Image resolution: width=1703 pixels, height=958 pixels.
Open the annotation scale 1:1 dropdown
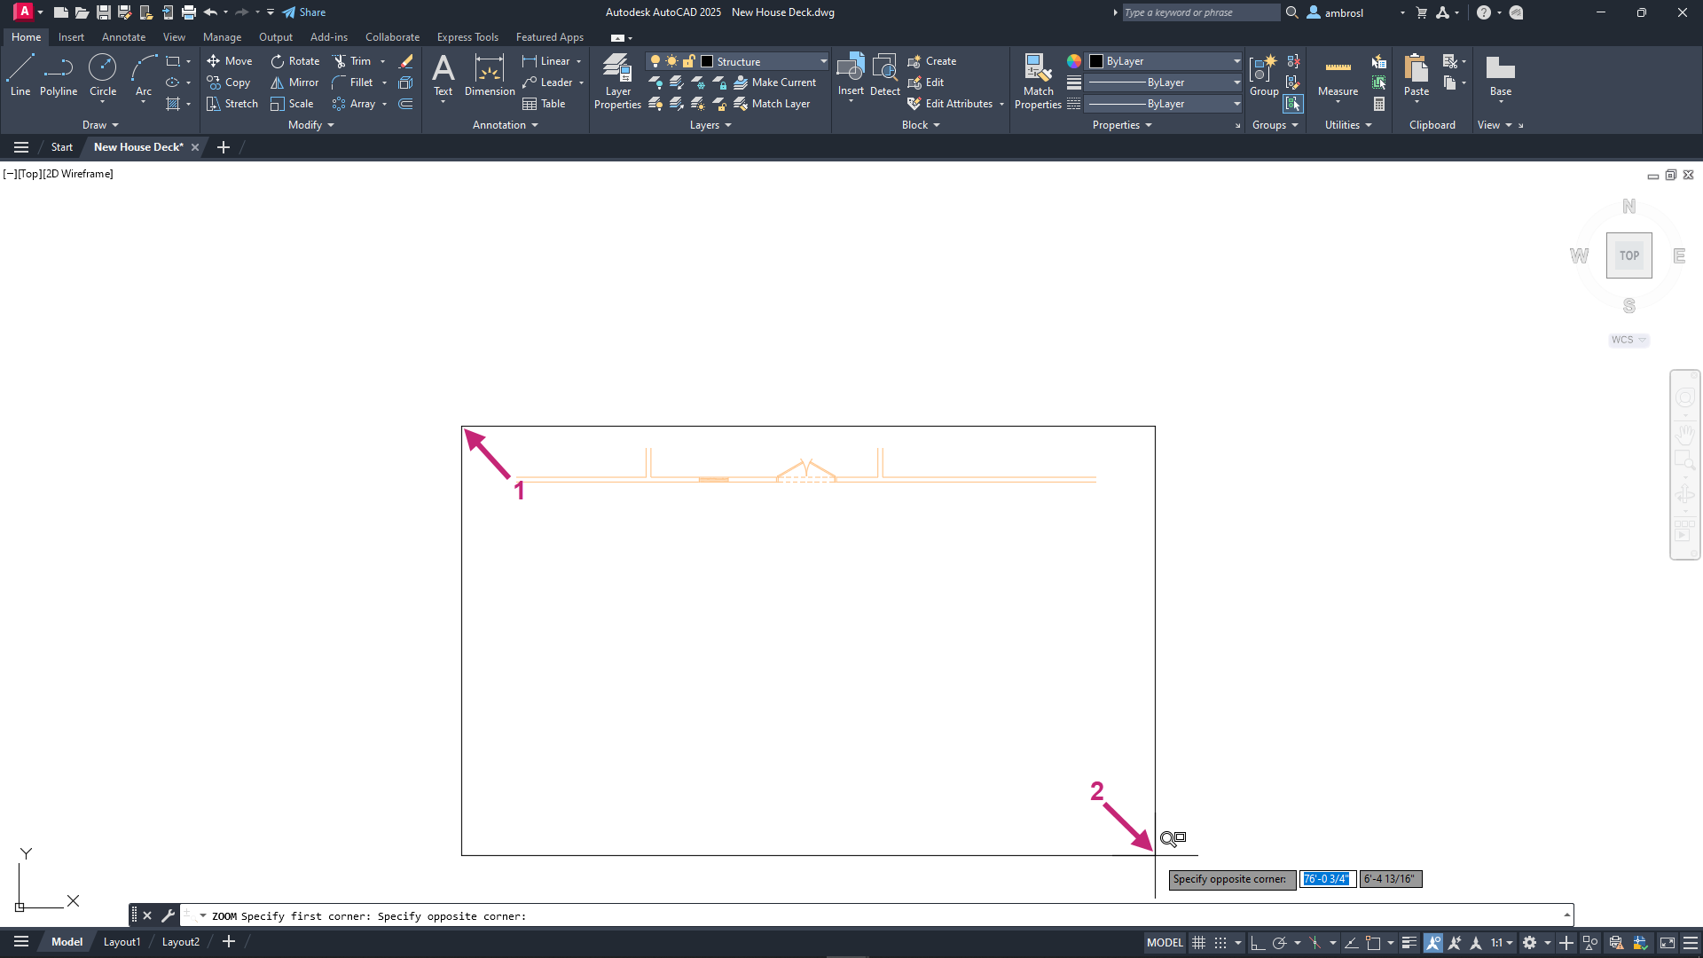tap(1502, 943)
